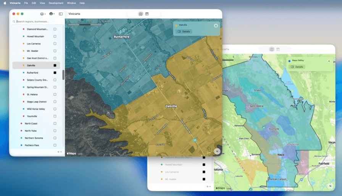
Task: Open the View menu
Action: [42, 3]
